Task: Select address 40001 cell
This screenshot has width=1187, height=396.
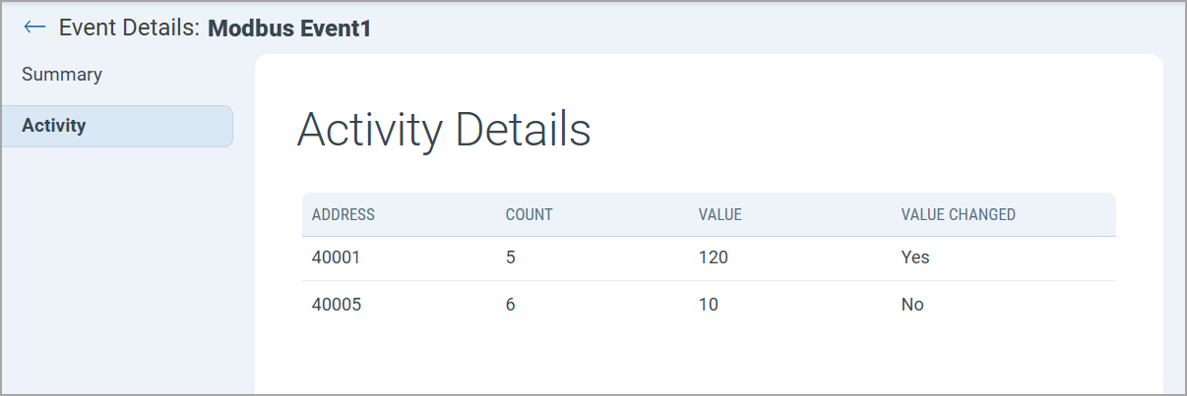Action: pyautogui.click(x=336, y=257)
